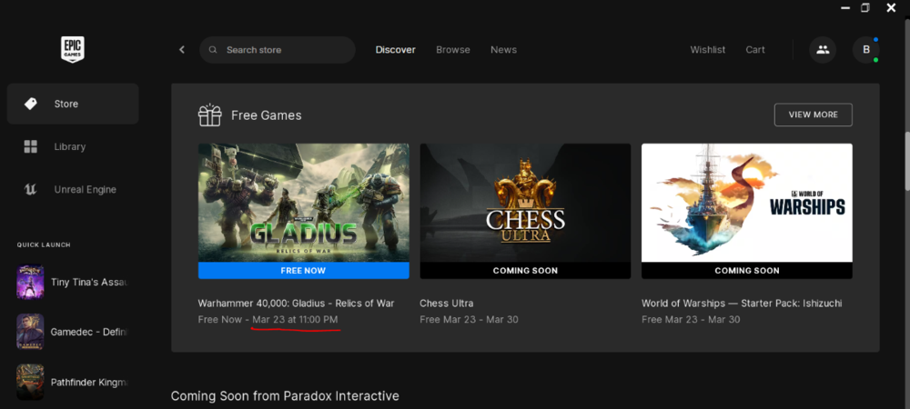Click the Epic Games logo
The width and height of the screenshot is (910, 409).
pos(73,49)
